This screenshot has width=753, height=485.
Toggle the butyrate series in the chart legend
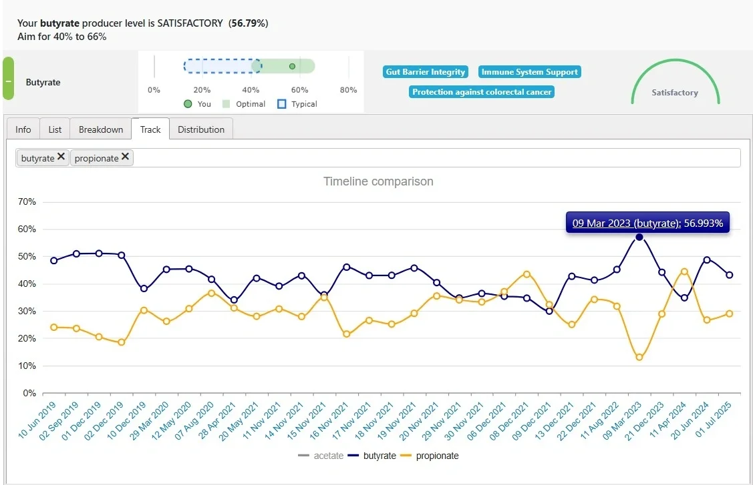point(371,456)
